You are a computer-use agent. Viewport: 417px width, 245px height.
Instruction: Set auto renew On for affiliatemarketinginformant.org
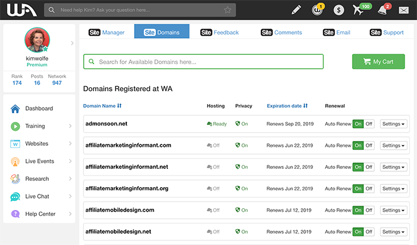point(358,189)
